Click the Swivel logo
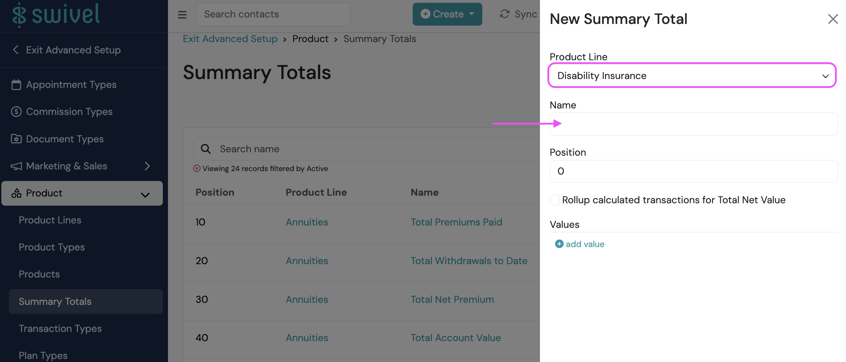The height and width of the screenshot is (362, 846). [x=56, y=15]
